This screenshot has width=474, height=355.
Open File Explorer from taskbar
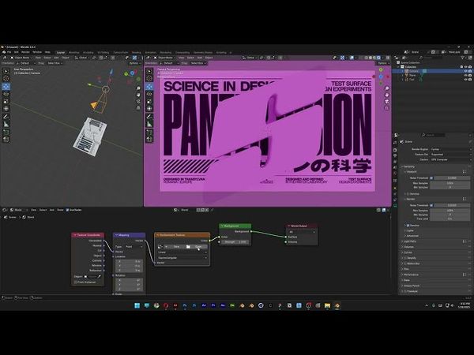[327, 305]
